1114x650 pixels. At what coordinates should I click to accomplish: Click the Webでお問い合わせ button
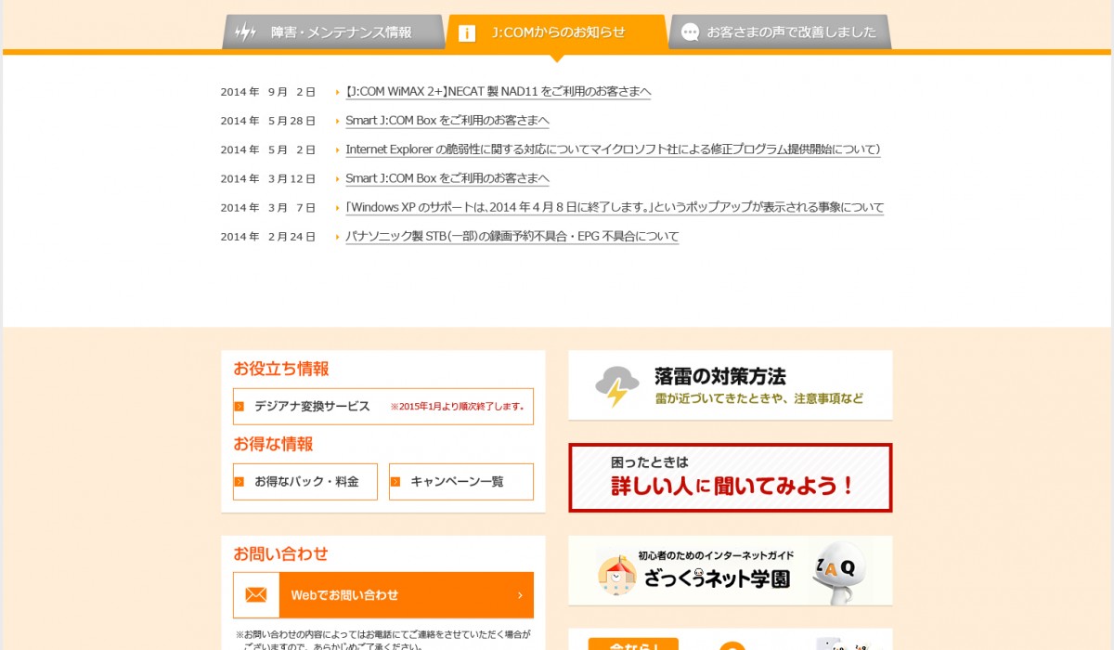point(383,595)
